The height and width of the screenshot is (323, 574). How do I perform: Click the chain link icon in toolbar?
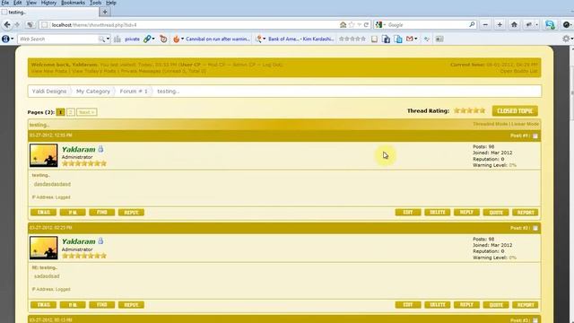click(147, 39)
